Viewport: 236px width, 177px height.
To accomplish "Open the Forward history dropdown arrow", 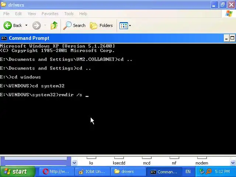I will [x=45, y=25].
